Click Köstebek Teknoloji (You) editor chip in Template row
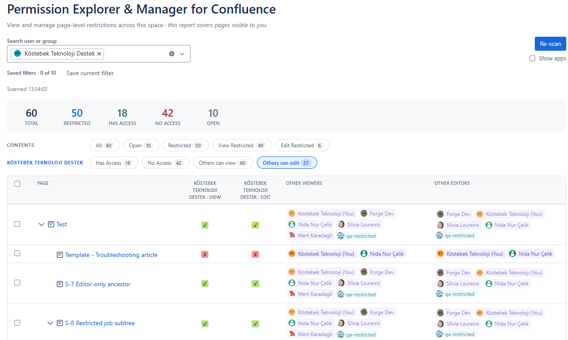The width and height of the screenshot is (568, 340). [470, 253]
